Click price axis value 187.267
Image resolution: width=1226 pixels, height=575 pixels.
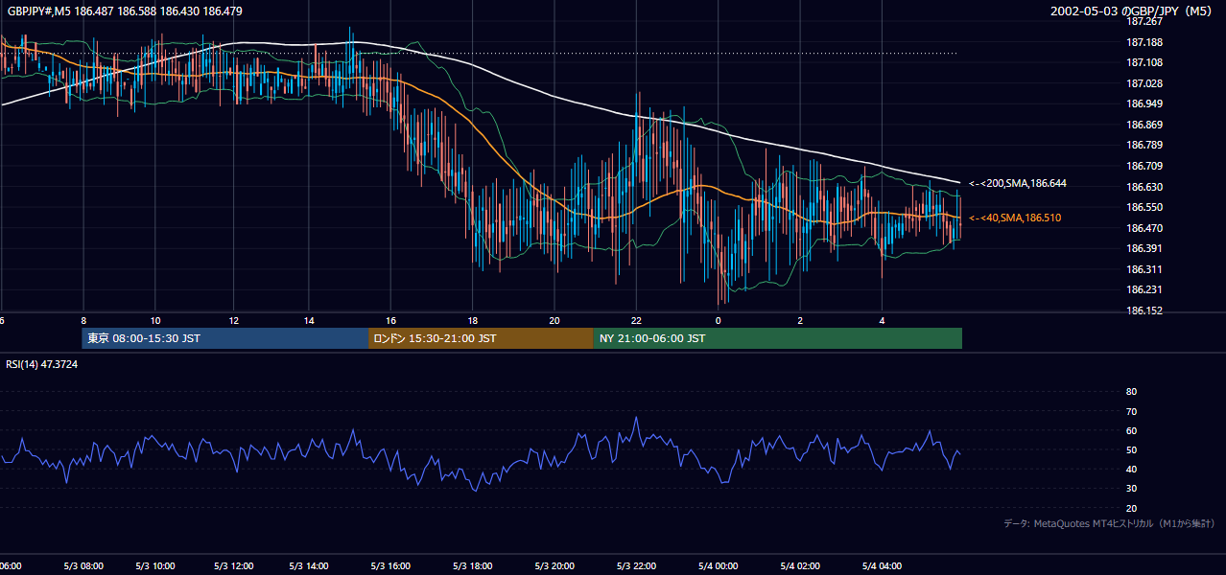coord(1144,21)
